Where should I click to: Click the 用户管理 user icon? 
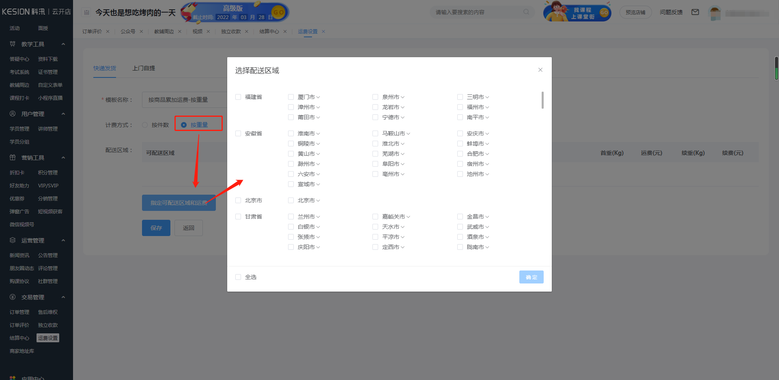click(x=13, y=114)
